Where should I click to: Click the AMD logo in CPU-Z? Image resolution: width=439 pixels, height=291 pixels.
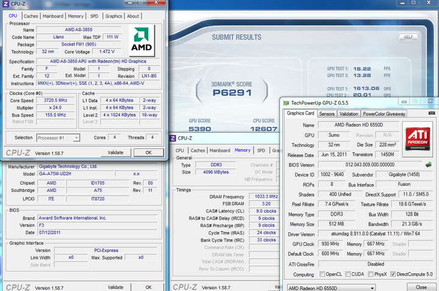click(x=142, y=41)
